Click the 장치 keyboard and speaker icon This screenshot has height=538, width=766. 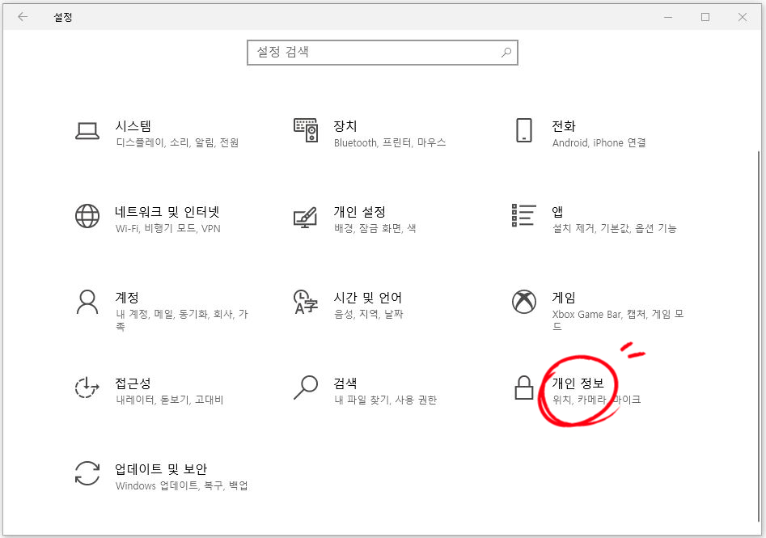[306, 130]
